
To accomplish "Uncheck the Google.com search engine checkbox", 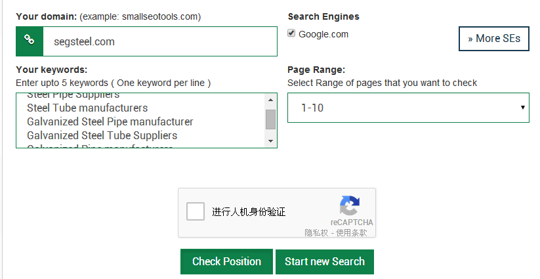I will click(291, 33).
